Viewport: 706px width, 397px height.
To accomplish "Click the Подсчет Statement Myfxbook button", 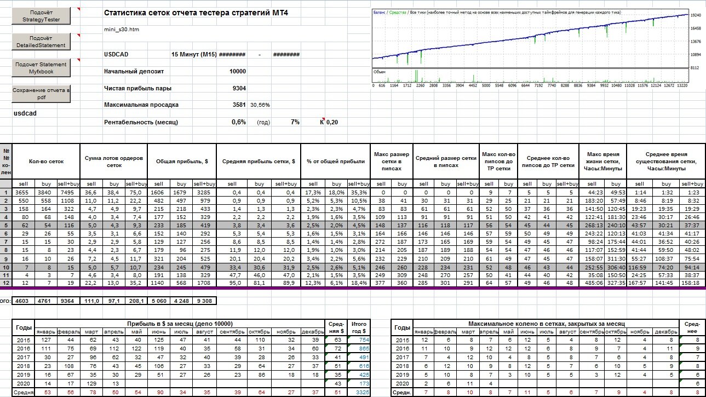I will (42, 68).
